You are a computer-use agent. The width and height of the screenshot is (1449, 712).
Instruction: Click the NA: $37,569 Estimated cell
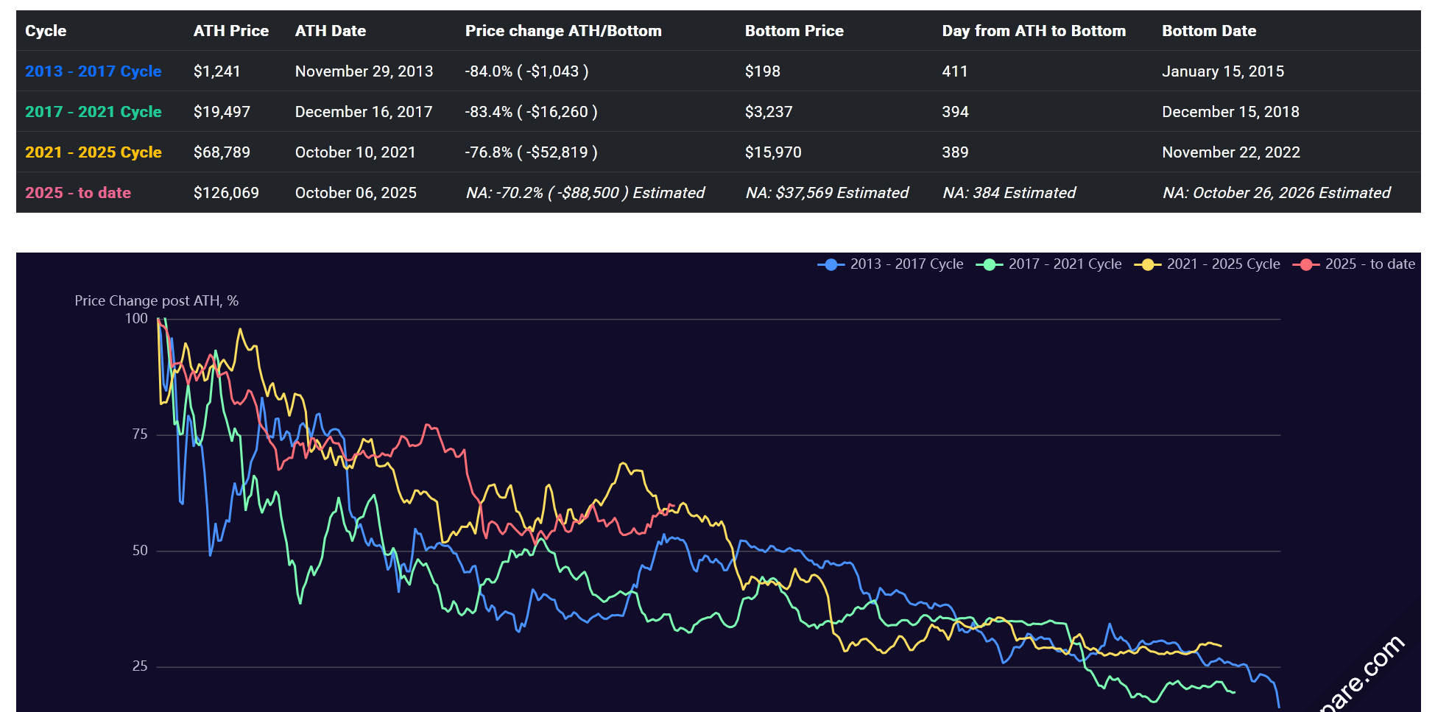[x=827, y=193]
